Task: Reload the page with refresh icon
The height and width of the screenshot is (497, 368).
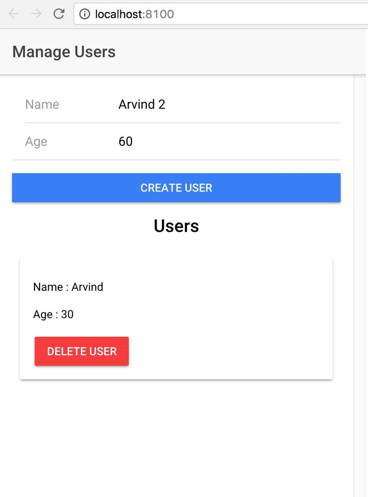Action: pyautogui.click(x=59, y=14)
